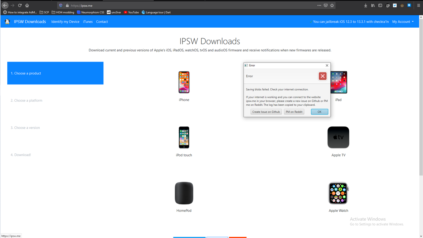Click the iPod touch text label
423x238 pixels.
[184, 155]
